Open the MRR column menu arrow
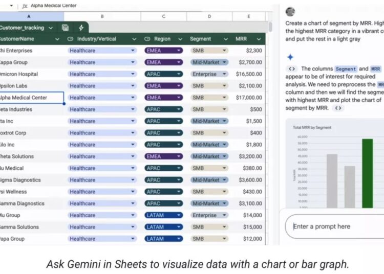The image size is (384, 274). point(259,39)
